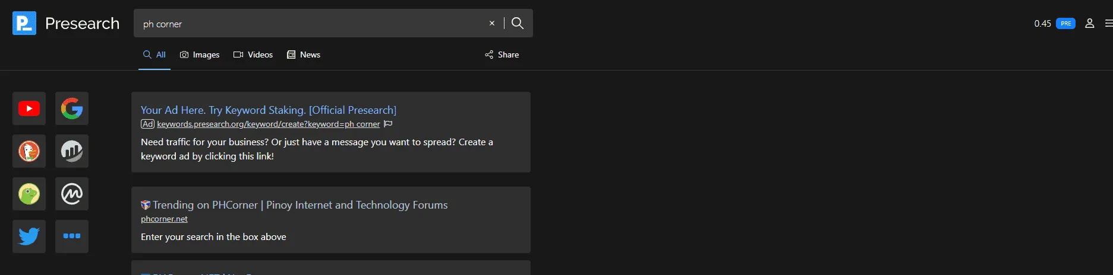Open the user account icon
The height and width of the screenshot is (275, 1113).
point(1090,23)
